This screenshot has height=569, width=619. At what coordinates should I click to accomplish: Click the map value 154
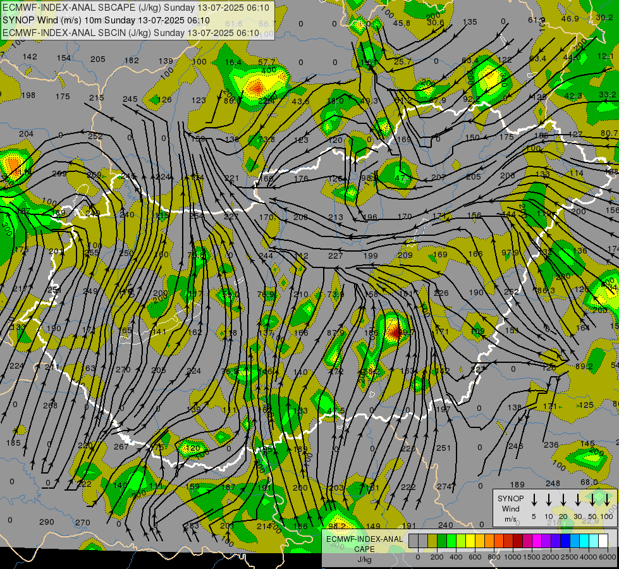[x=64, y=58]
